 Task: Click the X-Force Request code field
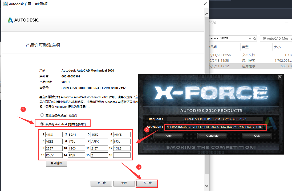(215, 119)
